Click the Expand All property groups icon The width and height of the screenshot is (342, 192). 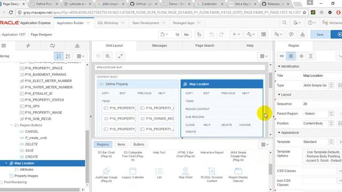310,56
